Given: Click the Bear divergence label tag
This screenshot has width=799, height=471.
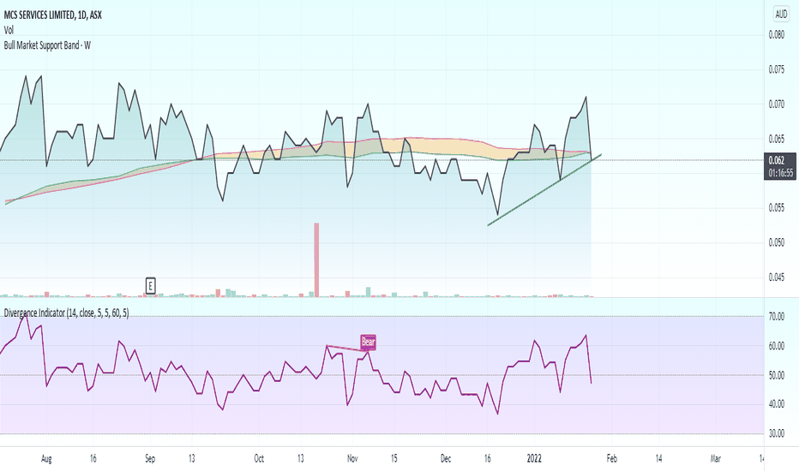Looking at the screenshot, I should point(368,343).
